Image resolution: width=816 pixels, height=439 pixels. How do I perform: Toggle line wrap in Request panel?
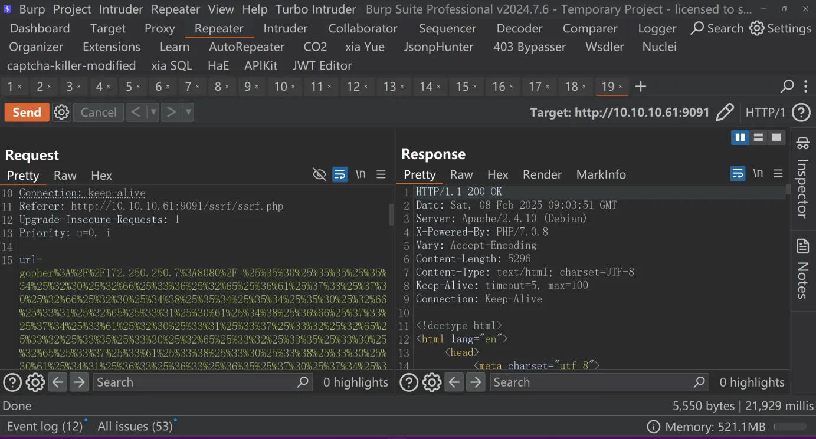point(340,174)
